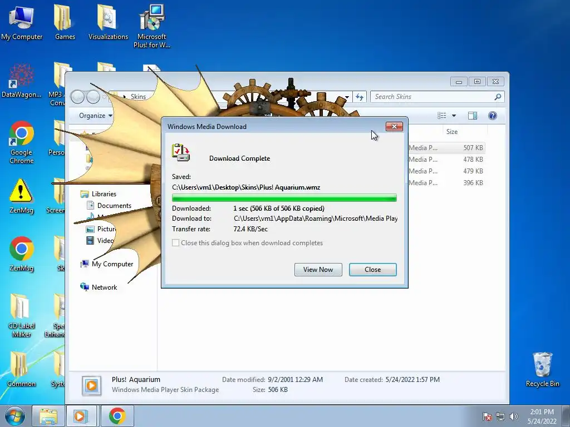The width and height of the screenshot is (570, 427).
Task: Click the search magnifier in Search Skins
Action: [x=498, y=97]
